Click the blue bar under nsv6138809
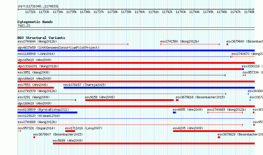Viewport: 263px width, 155px height. pyautogui.click(x=48, y=112)
